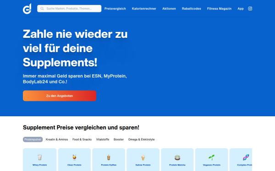Select the Protein Kaffee cup icon
This screenshot has height=171, width=275.
pyautogui.click(x=109, y=157)
